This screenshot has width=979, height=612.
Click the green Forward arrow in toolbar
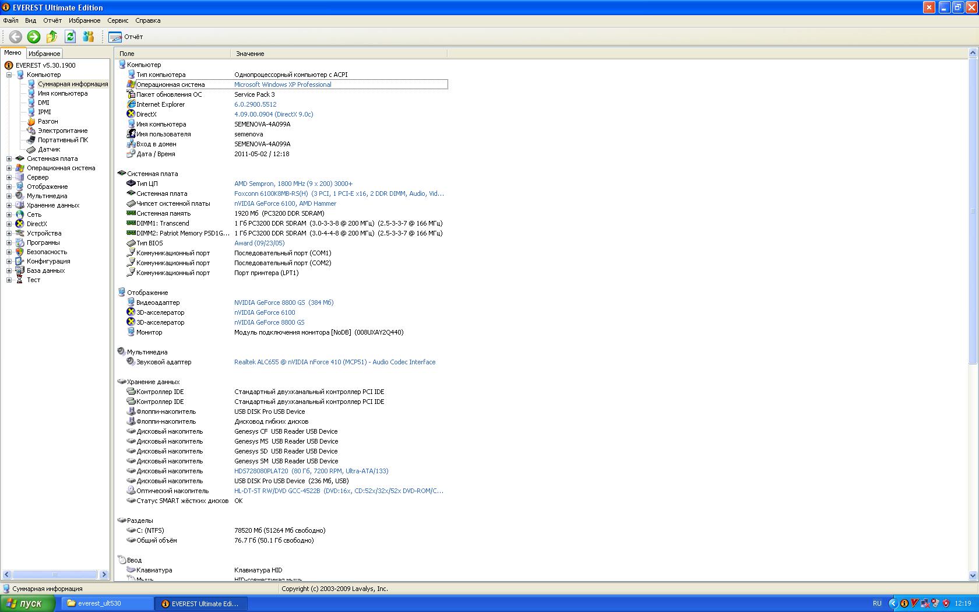coord(34,37)
